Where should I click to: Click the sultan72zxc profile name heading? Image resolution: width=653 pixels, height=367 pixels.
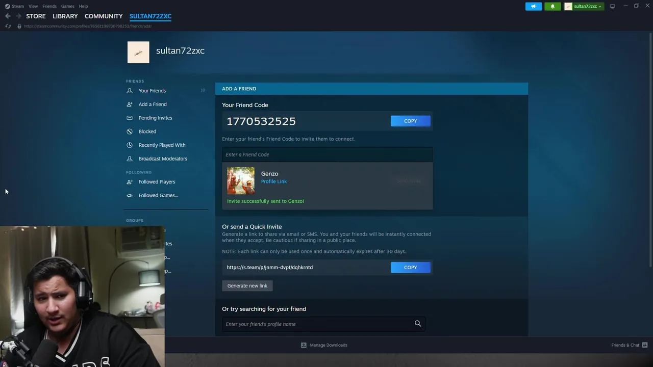(180, 50)
